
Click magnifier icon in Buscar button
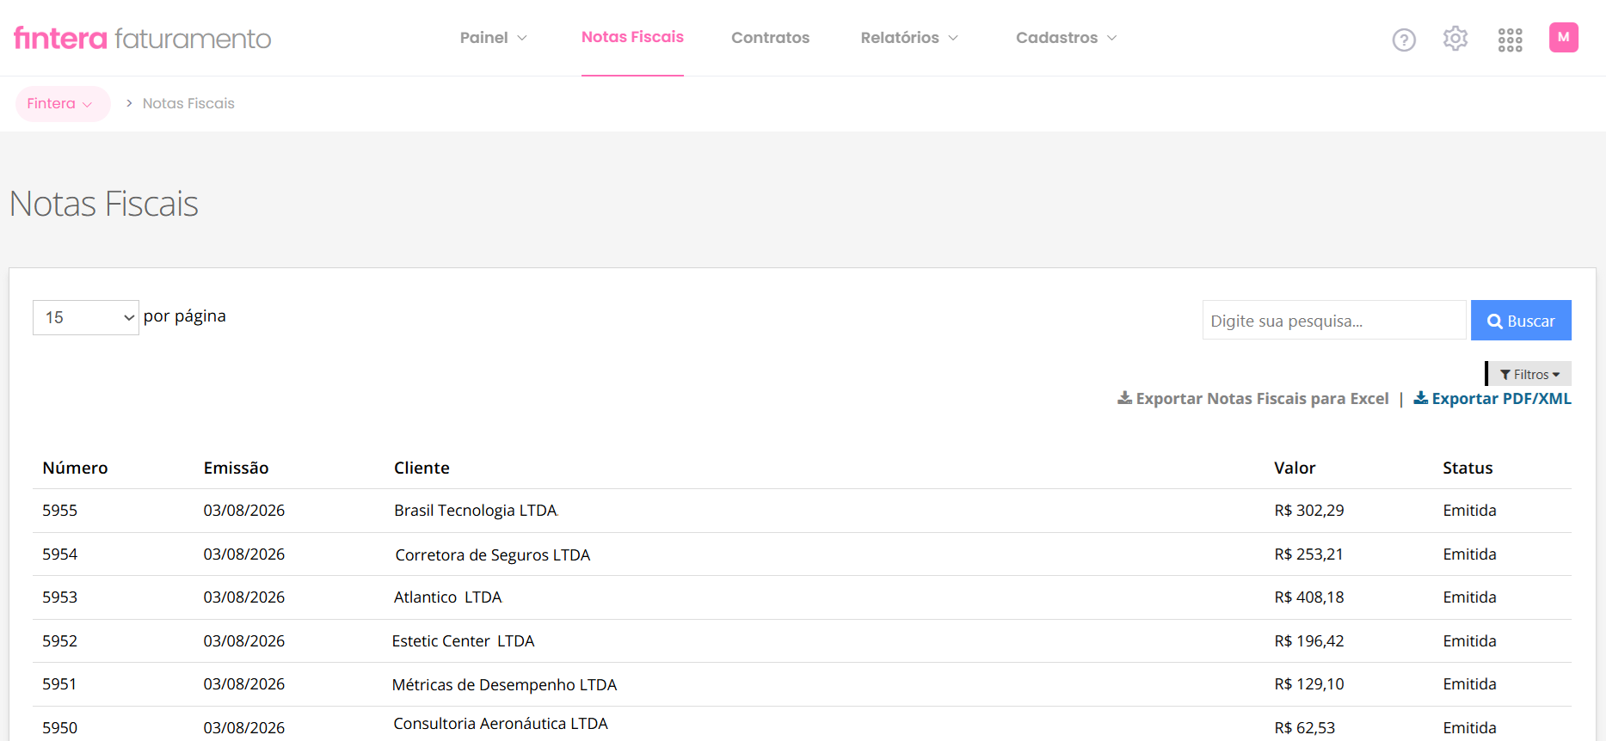pos(1495,322)
